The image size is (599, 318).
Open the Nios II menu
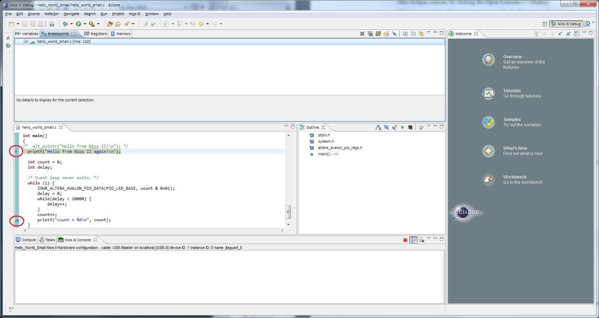[134, 14]
